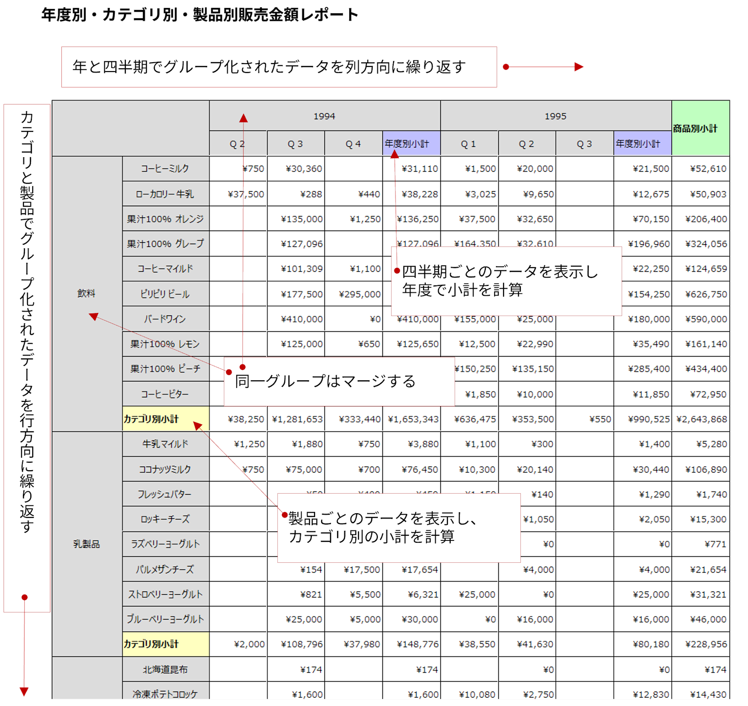Click the 年度別小計 header under 1995

pos(643,144)
